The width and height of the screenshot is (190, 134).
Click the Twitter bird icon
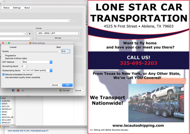tap(23, 90)
